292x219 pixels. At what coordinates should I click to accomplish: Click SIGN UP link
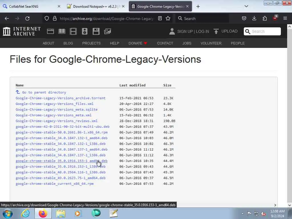coord(185,31)
